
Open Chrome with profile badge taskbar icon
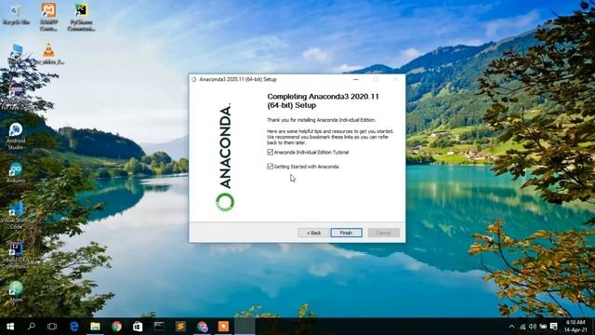(203, 327)
